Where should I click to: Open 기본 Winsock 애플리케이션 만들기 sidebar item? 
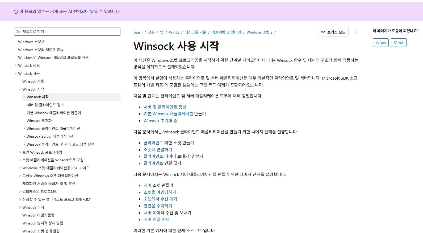click(54, 113)
